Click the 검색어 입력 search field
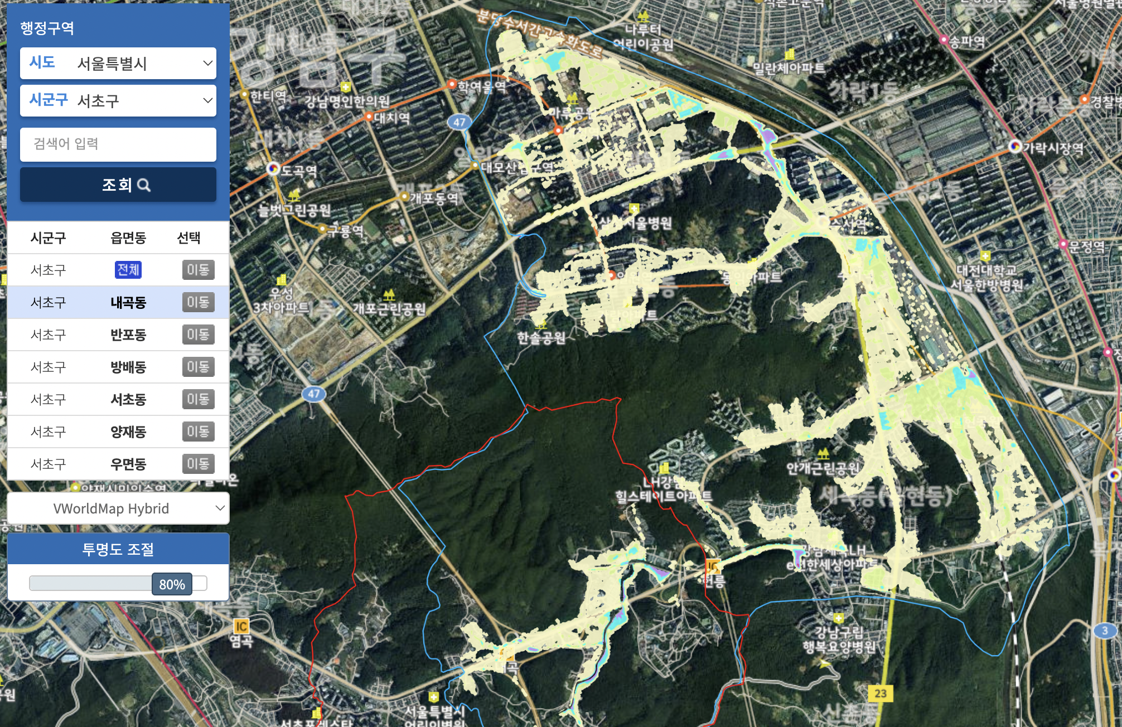This screenshot has height=727, width=1122. click(118, 144)
